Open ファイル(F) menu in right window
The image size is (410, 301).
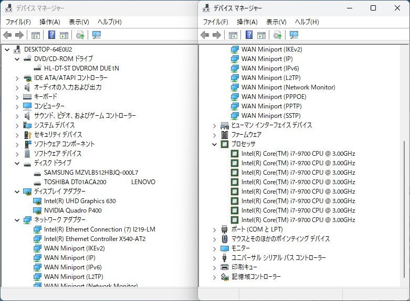[216, 22]
